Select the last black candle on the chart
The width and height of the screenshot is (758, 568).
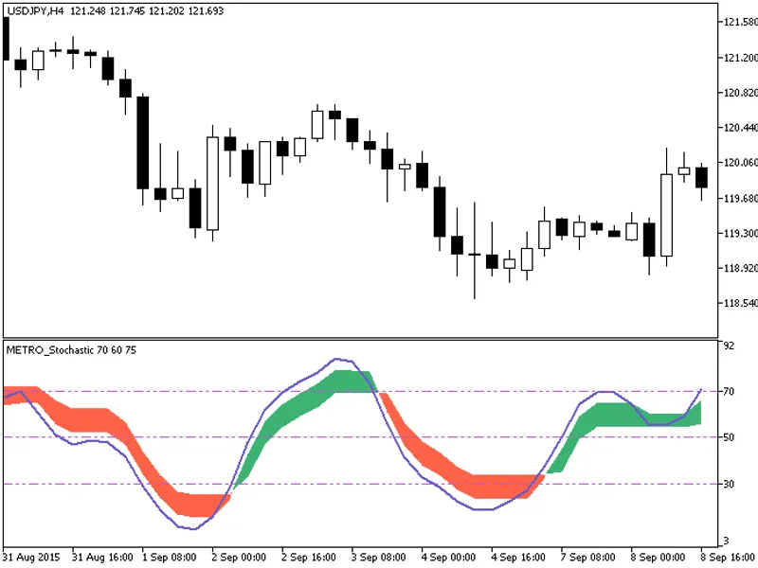(701, 178)
